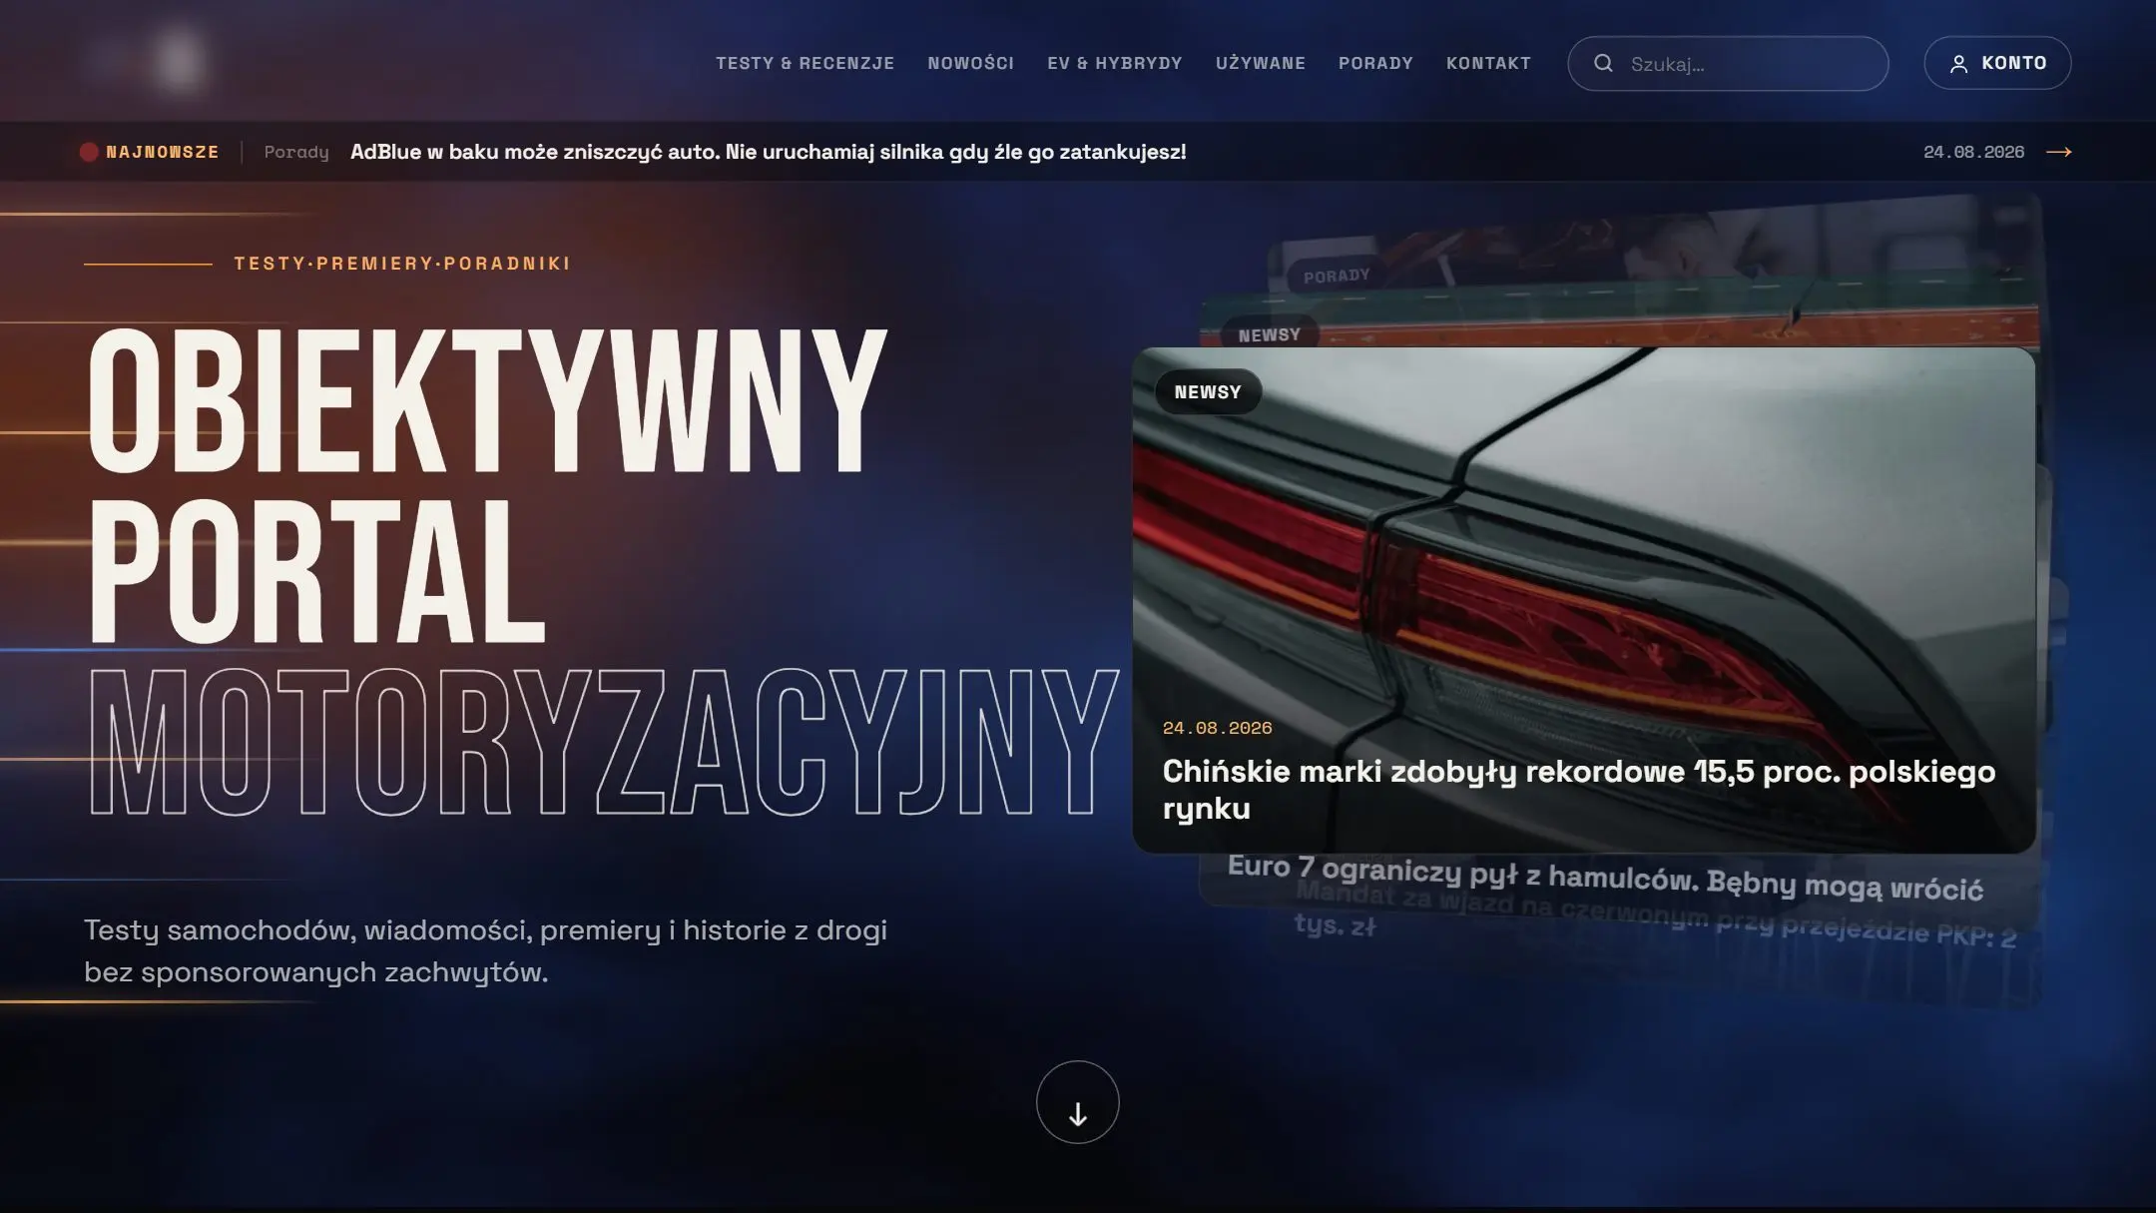Click the user profile icon beside Konto

point(1958,64)
